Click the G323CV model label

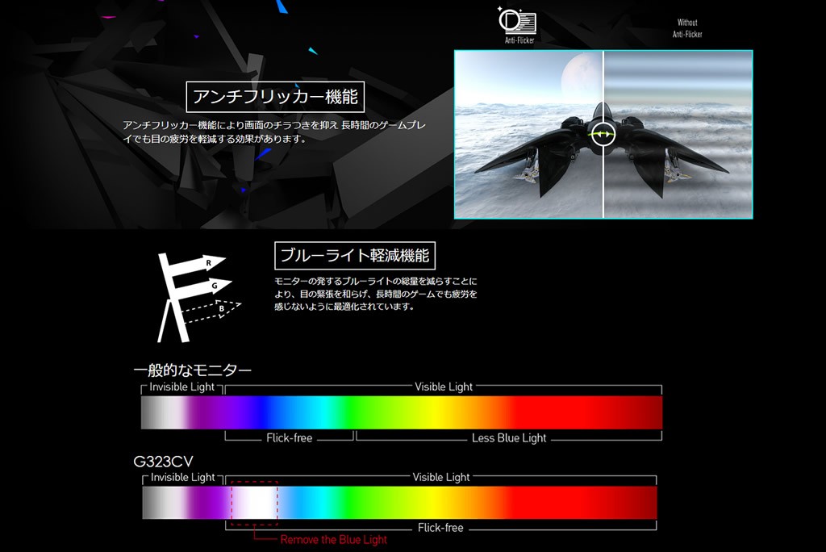(163, 462)
